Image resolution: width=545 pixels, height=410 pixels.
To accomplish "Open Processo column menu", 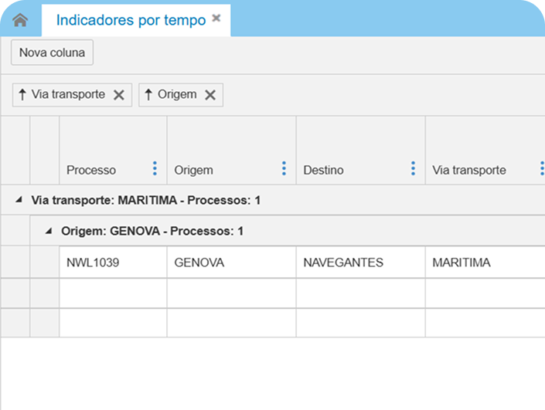I will tap(155, 168).
